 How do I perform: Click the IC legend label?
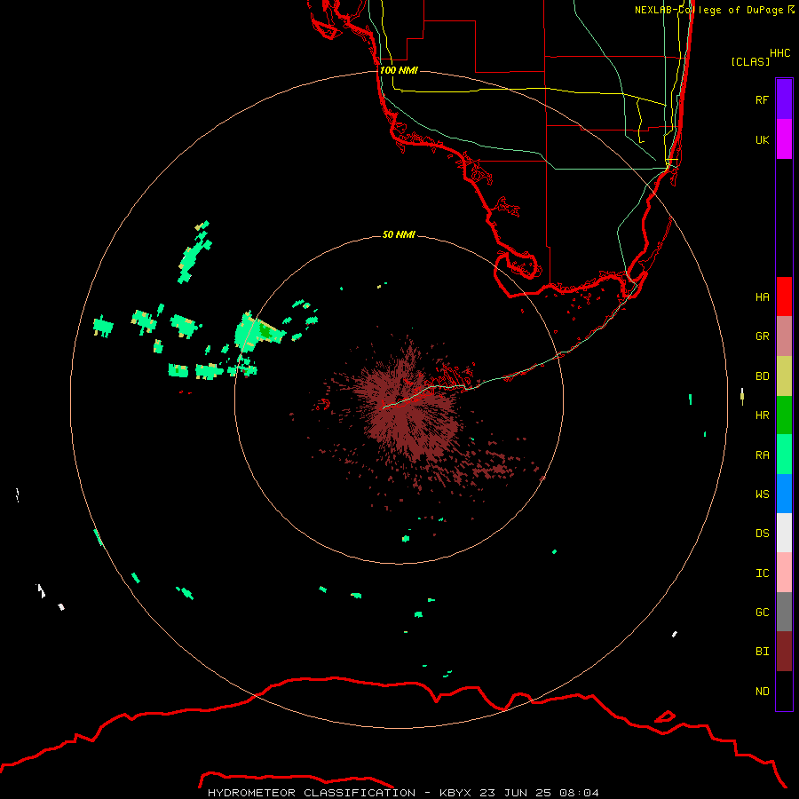coord(762,574)
